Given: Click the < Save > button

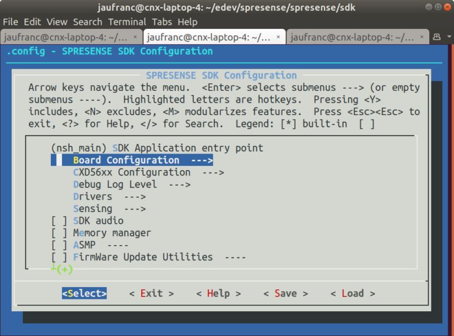Looking at the screenshot, I should point(286,293).
